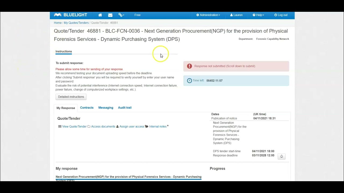Open the Administration dropdown menu
Image resolution: width=344 pixels, height=193 pixels.
(x=208, y=15)
